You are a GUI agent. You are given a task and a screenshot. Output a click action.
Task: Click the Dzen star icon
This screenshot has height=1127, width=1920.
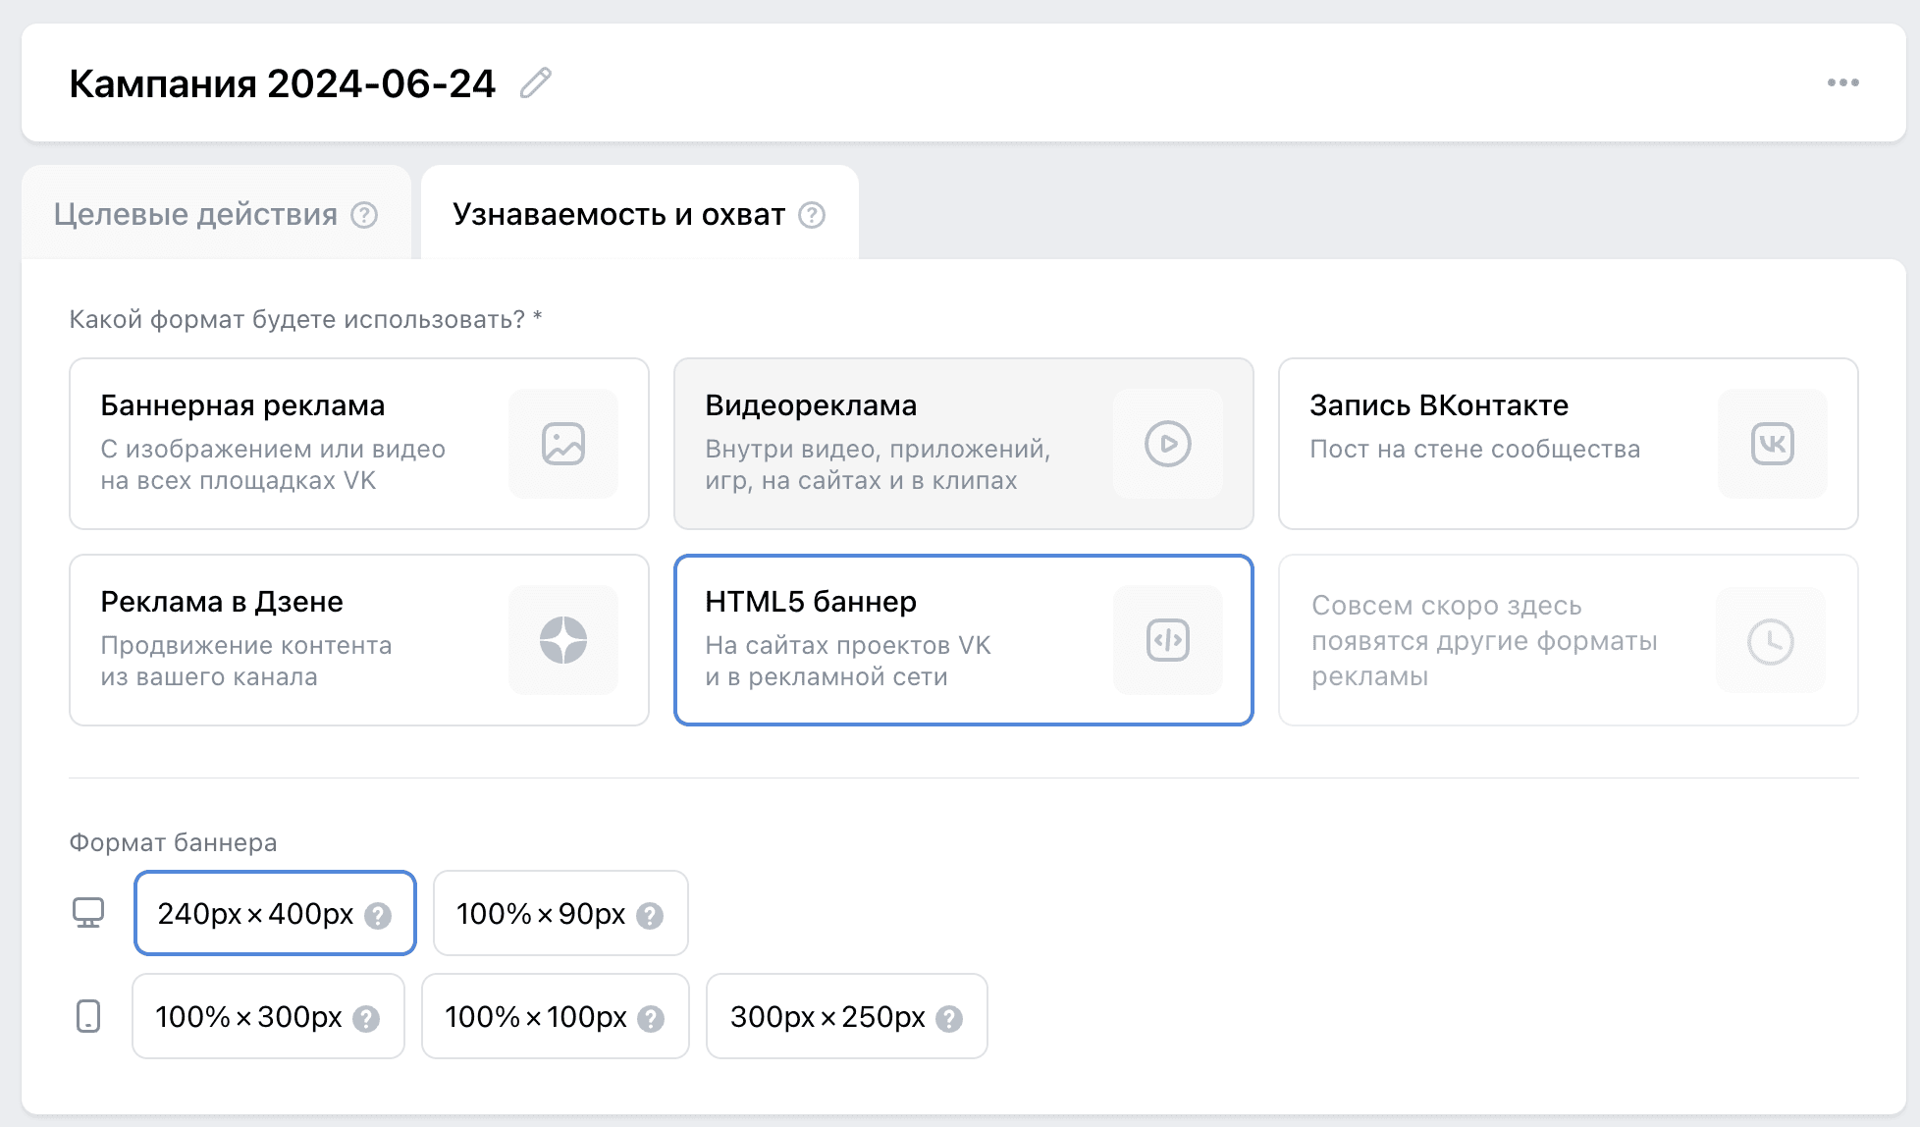(563, 640)
